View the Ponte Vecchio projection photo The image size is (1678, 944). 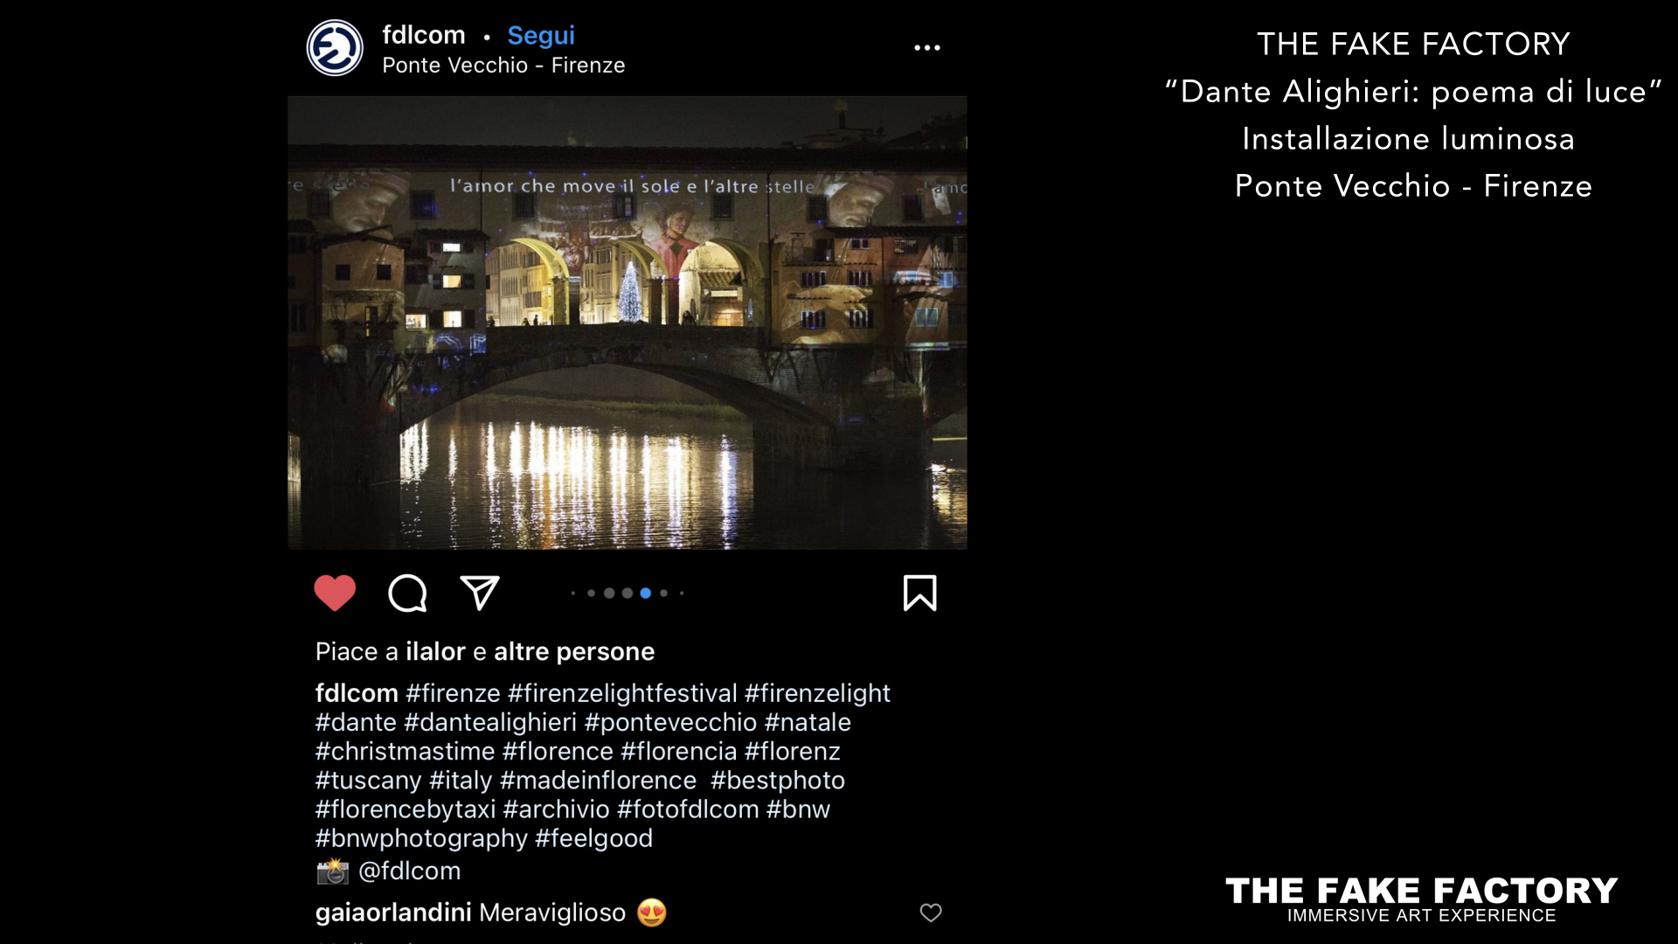(x=628, y=323)
